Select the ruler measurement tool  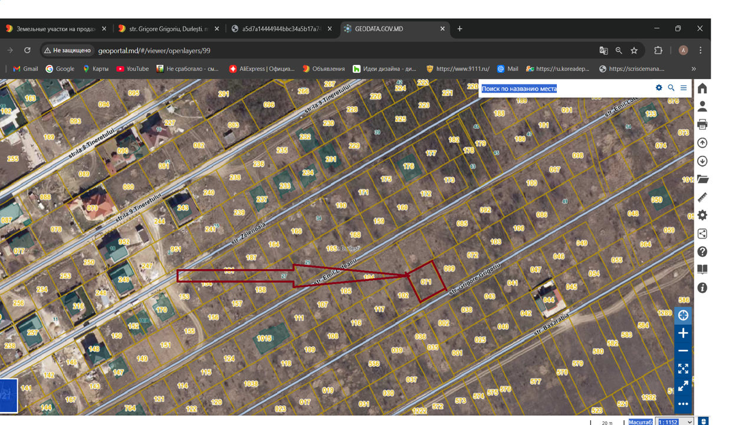(702, 197)
